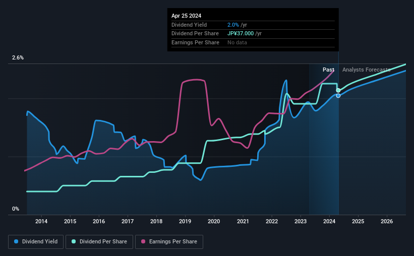Toggle the Dividend Per Share legend button

(99, 242)
